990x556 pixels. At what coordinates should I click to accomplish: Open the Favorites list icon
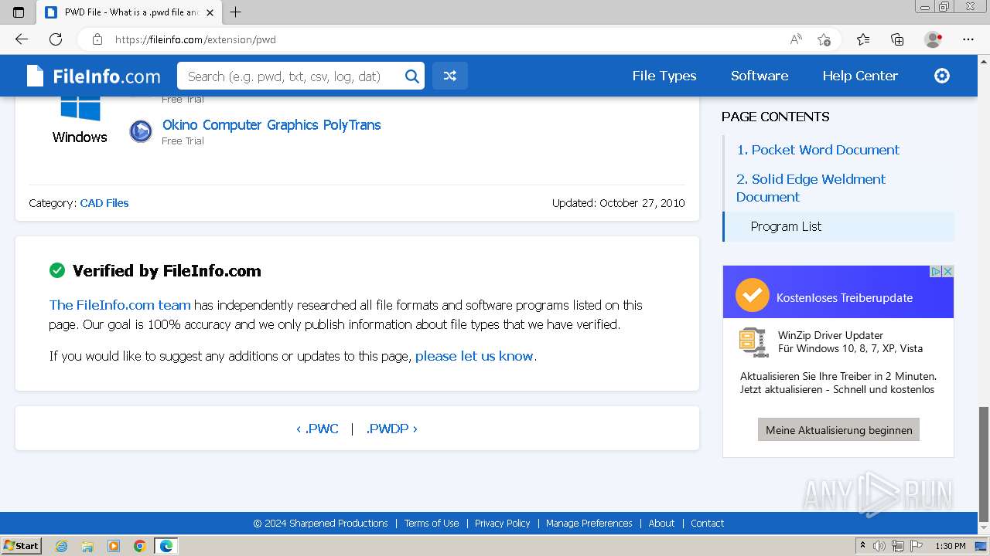[863, 39]
